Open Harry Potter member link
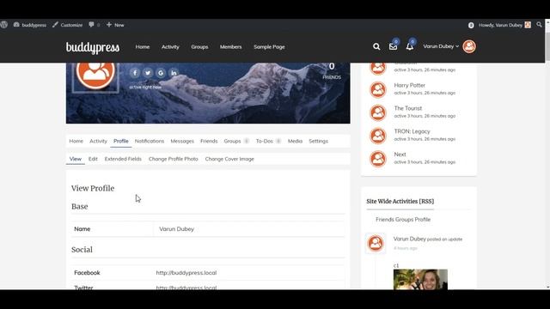 [409, 85]
